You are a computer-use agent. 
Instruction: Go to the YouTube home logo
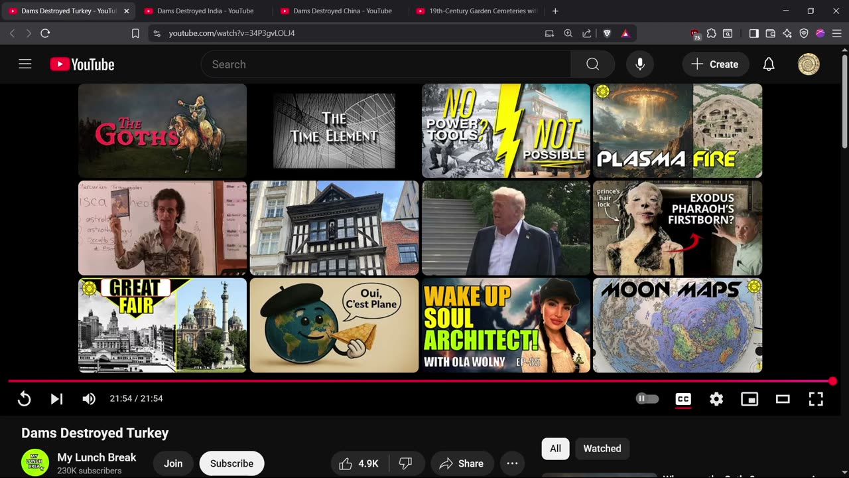point(82,64)
